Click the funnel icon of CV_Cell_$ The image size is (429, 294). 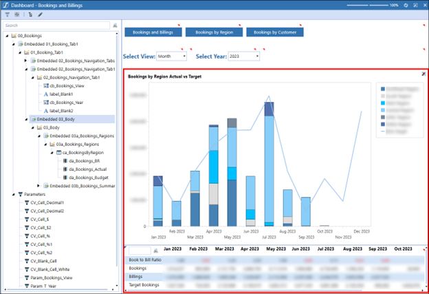point(27,220)
